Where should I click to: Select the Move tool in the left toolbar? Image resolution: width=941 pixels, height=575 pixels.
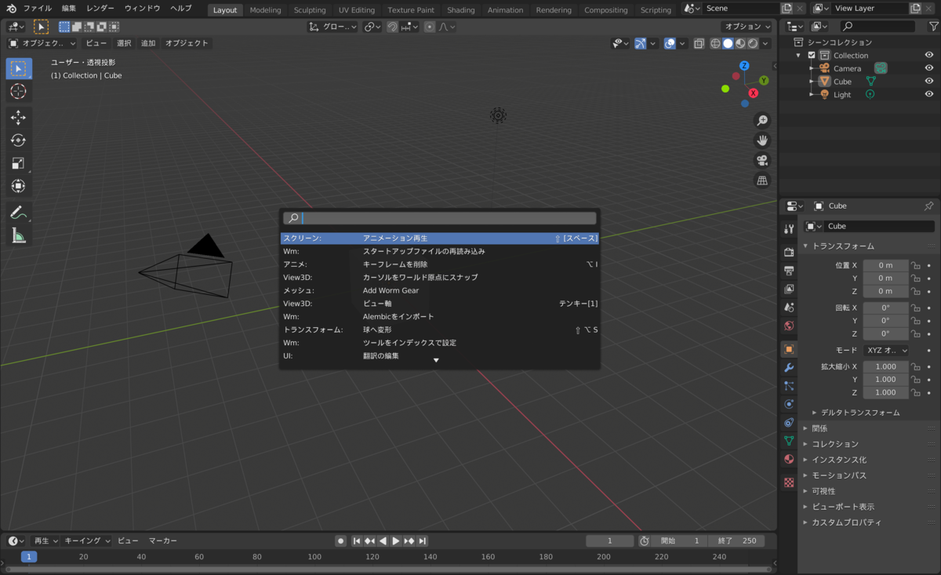[x=18, y=118]
